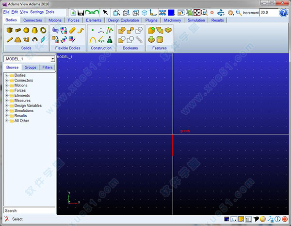Click the blue help question mark icon
This screenshot has width=291, height=226.
[284, 12]
